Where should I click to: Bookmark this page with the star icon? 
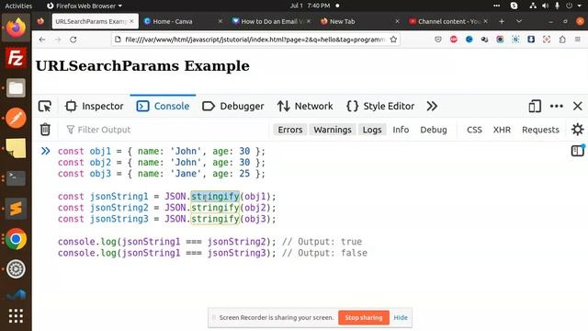coord(393,40)
